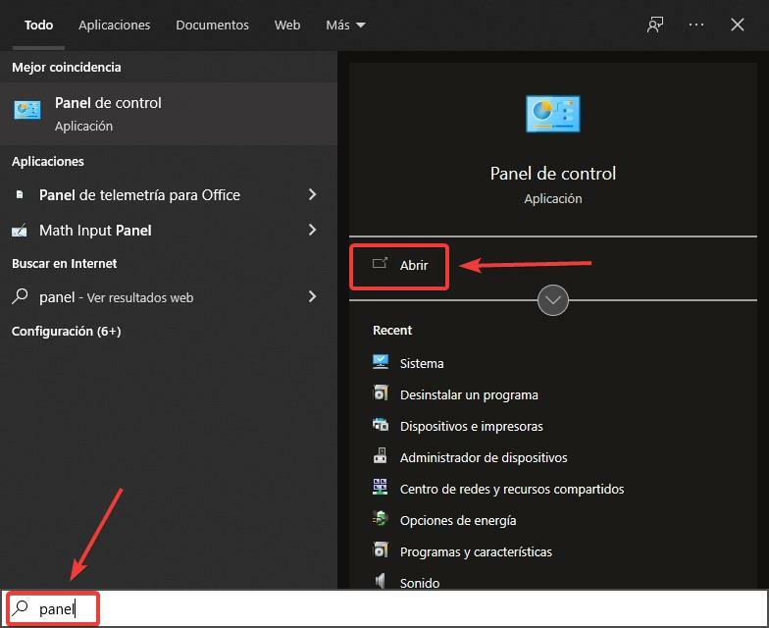Click the large Panel de control icon in preview pane

click(553, 114)
